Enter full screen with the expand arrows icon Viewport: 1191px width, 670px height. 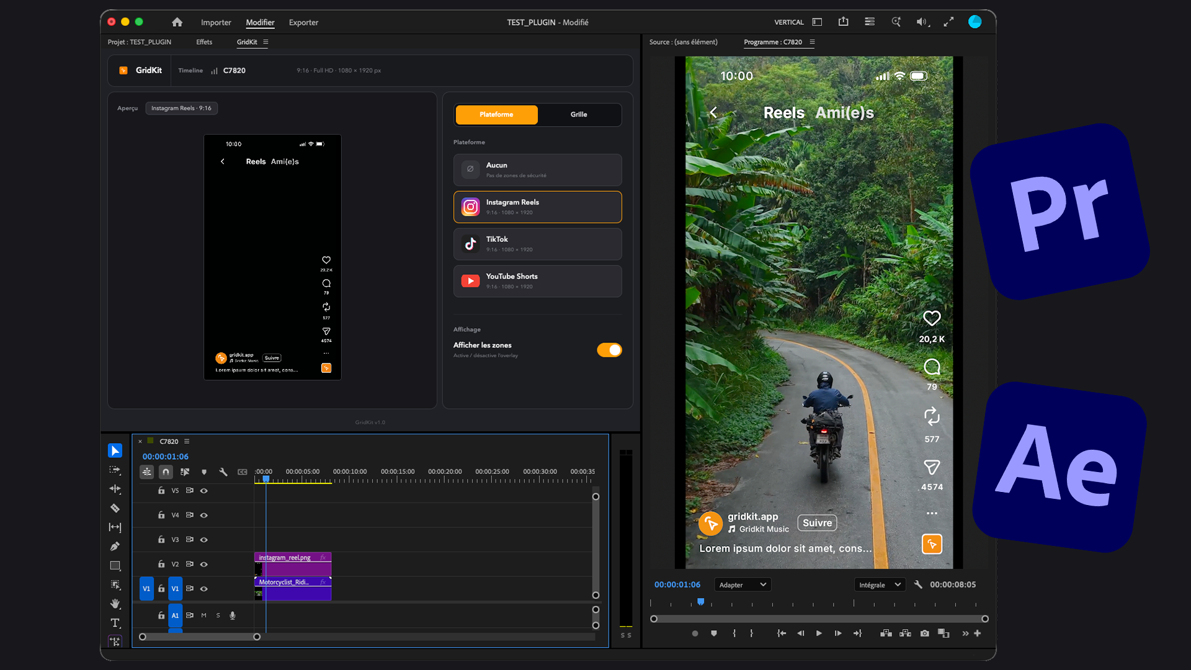pos(948,22)
